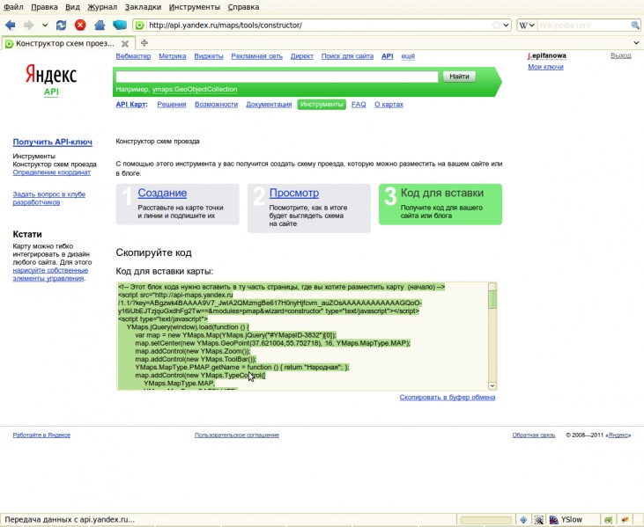The height and width of the screenshot is (527, 644).
Task: Open the Файл menu
Action: 13,7
